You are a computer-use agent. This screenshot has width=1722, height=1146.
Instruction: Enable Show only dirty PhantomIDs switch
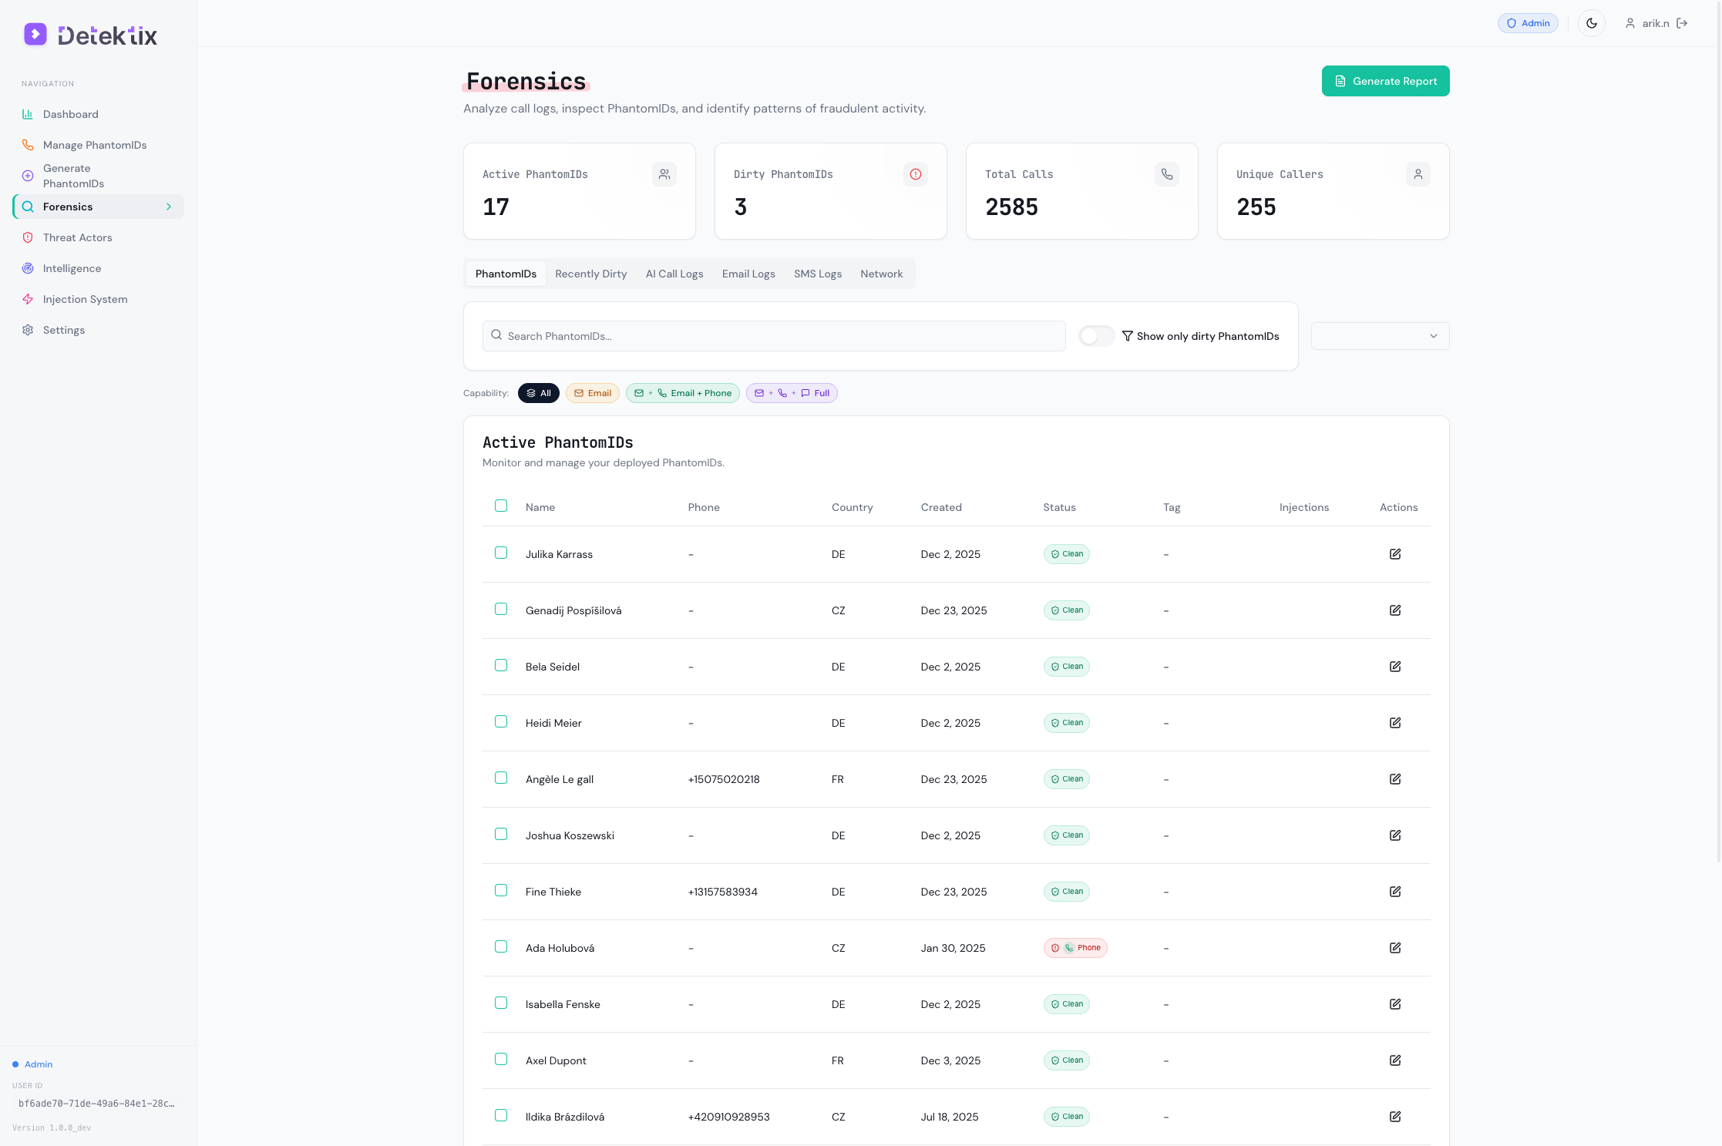coord(1095,336)
